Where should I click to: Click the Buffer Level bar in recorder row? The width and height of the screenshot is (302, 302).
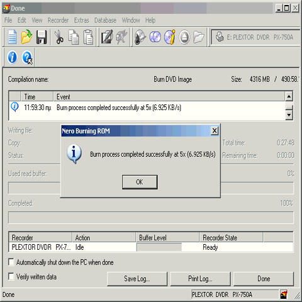(x=159, y=247)
